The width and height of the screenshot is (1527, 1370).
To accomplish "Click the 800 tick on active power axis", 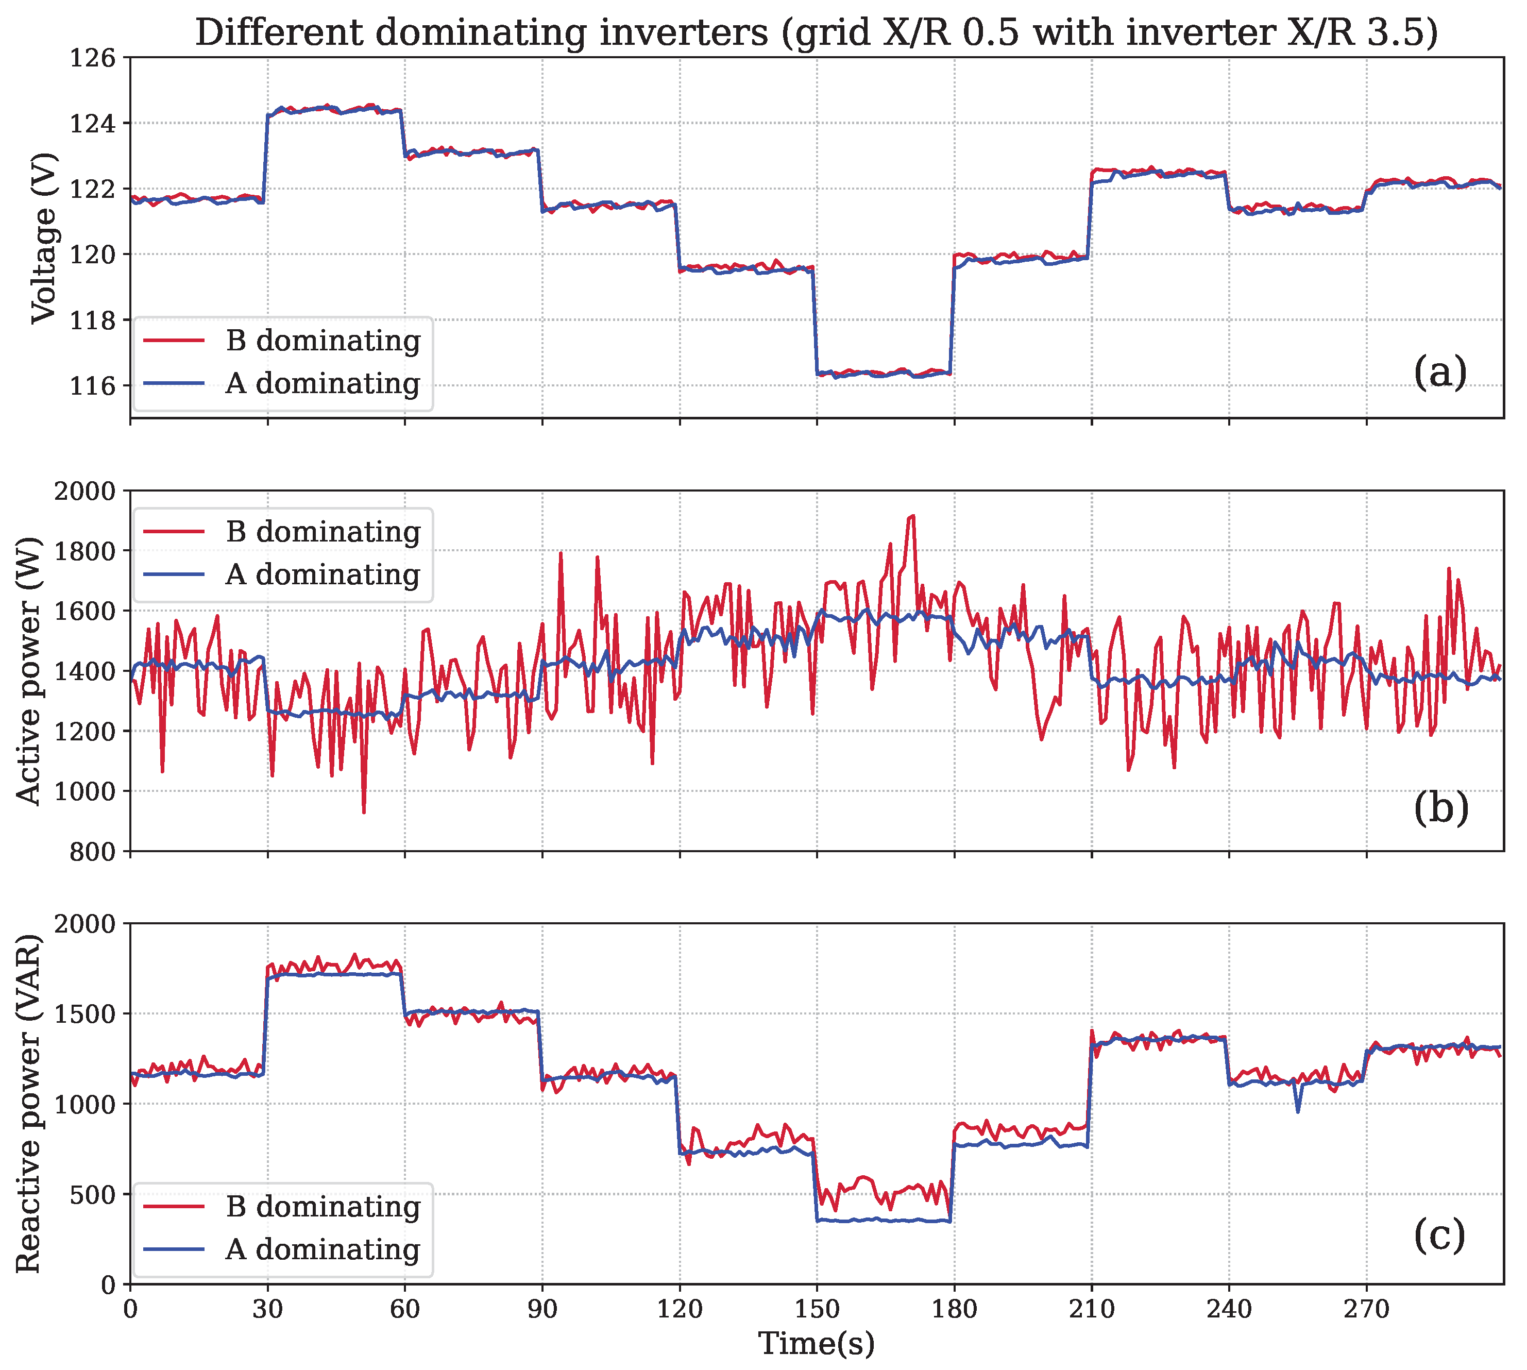I will pyautogui.click(x=93, y=851).
